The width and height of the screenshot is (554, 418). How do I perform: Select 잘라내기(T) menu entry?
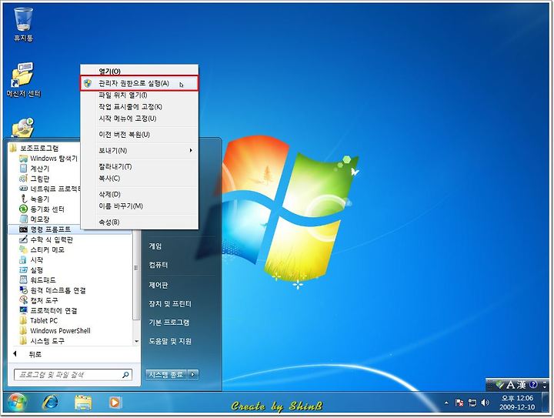[139, 166]
